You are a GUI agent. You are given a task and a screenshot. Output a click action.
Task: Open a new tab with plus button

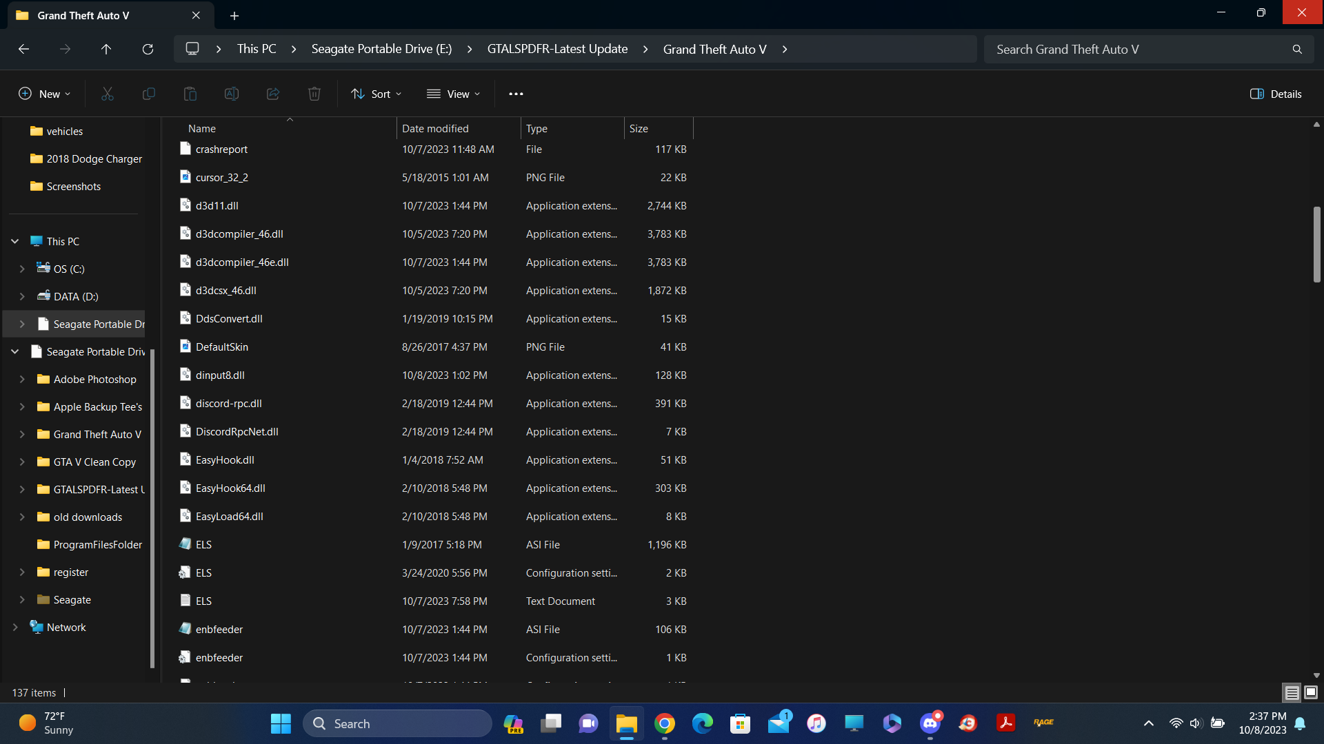click(234, 15)
